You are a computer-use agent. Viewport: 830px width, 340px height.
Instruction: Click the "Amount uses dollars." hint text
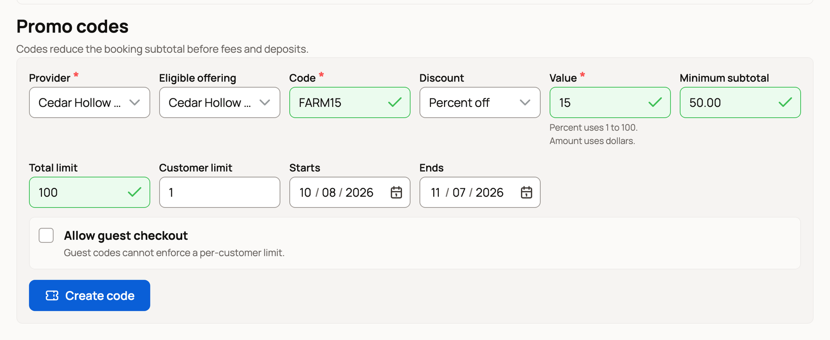point(592,141)
